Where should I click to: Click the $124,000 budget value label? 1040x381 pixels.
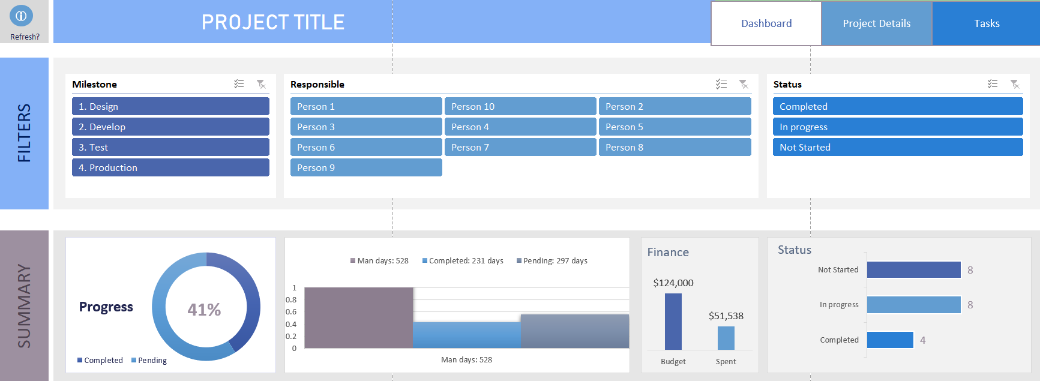(x=673, y=283)
